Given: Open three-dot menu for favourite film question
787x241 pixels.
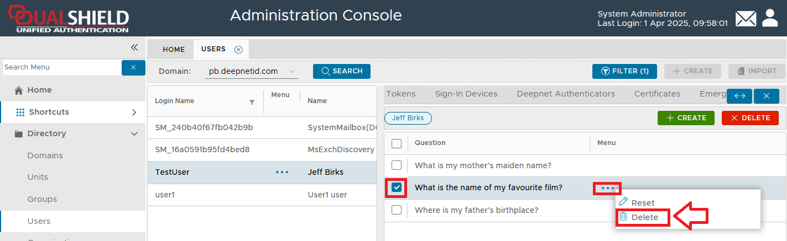Looking at the screenshot, I should pyautogui.click(x=607, y=188).
